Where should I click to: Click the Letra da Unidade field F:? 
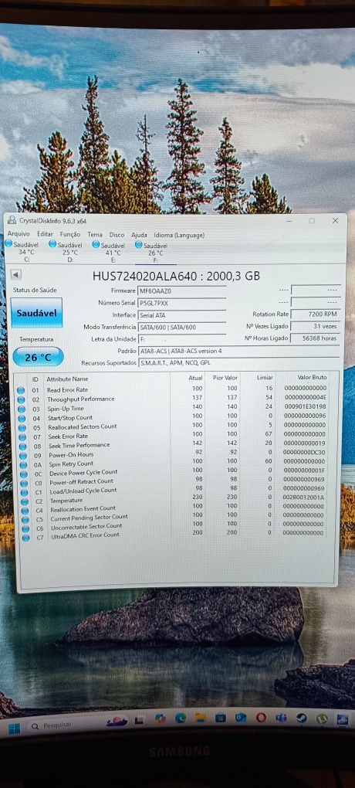tap(182, 339)
